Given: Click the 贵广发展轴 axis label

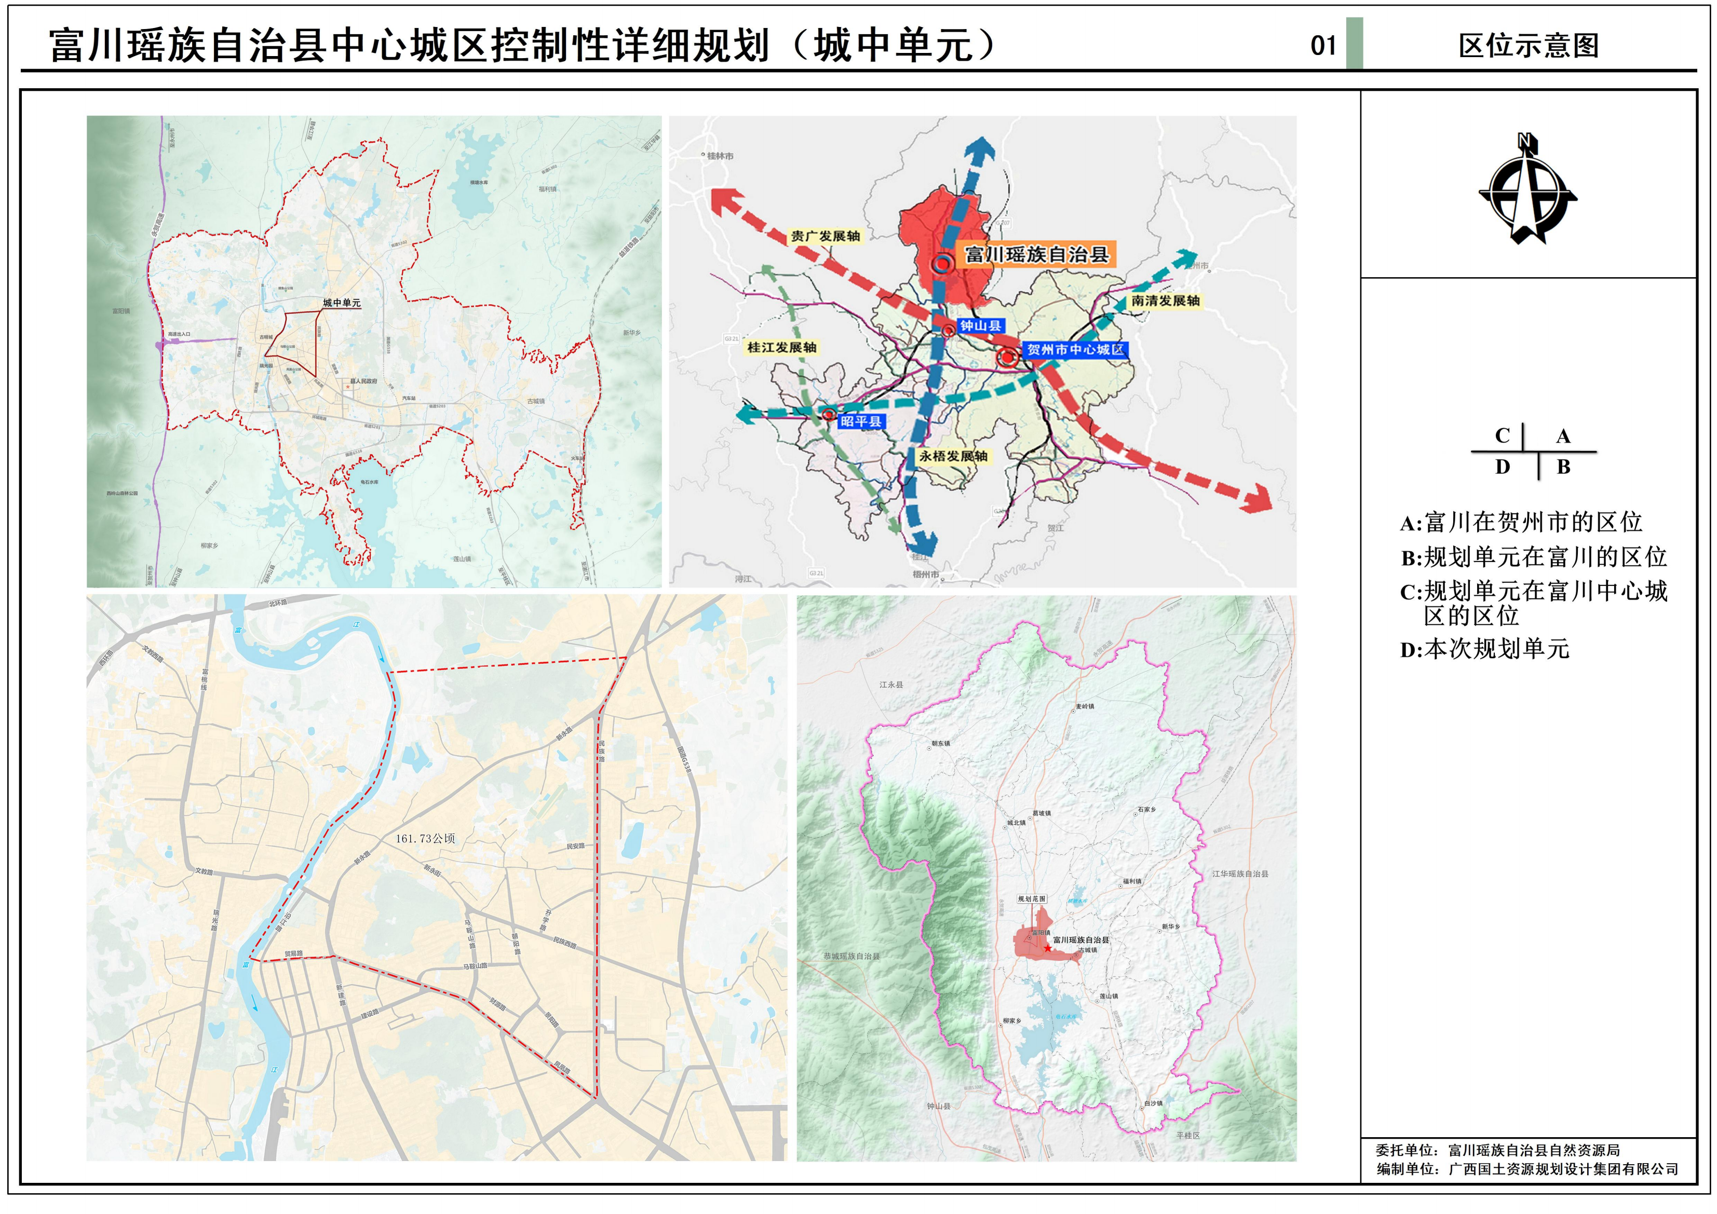Looking at the screenshot, I should point(825,236).
